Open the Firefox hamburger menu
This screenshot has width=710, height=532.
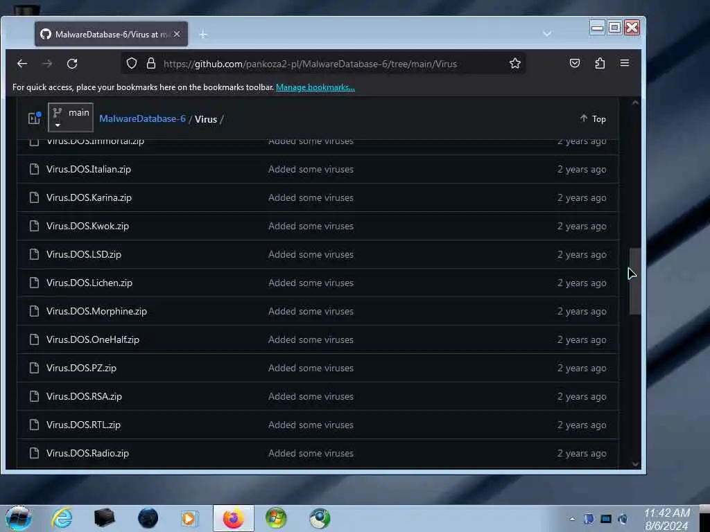click(625, 63)
